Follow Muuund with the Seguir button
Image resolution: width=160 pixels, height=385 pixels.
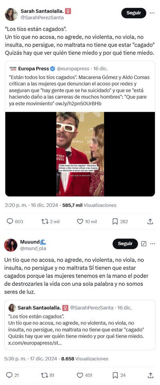125,244
